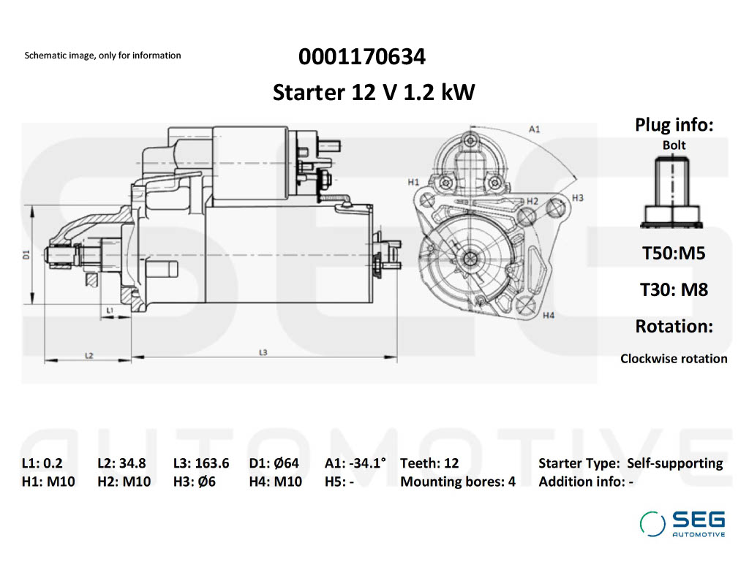749x578 pixels.
Task: Click the 'Starter 12 V 1.2 kW' title
Action: point(374,93)
